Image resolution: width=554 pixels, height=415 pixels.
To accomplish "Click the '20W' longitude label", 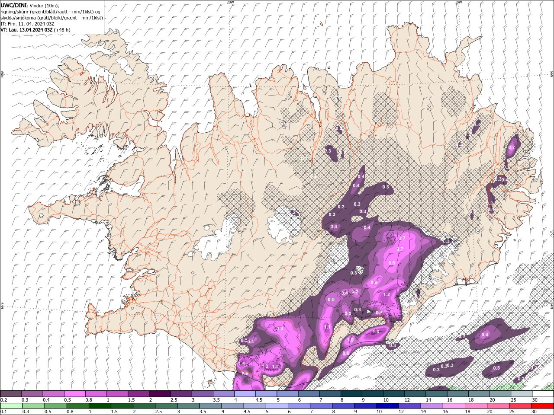I will (230, 2).
